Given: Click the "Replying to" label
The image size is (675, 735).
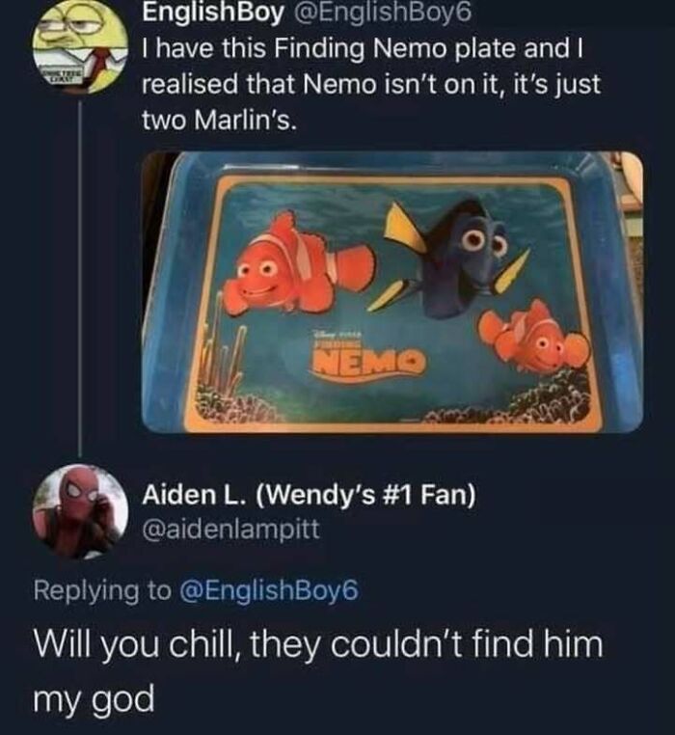Looking at the screenshot, I should pos(102,590).
